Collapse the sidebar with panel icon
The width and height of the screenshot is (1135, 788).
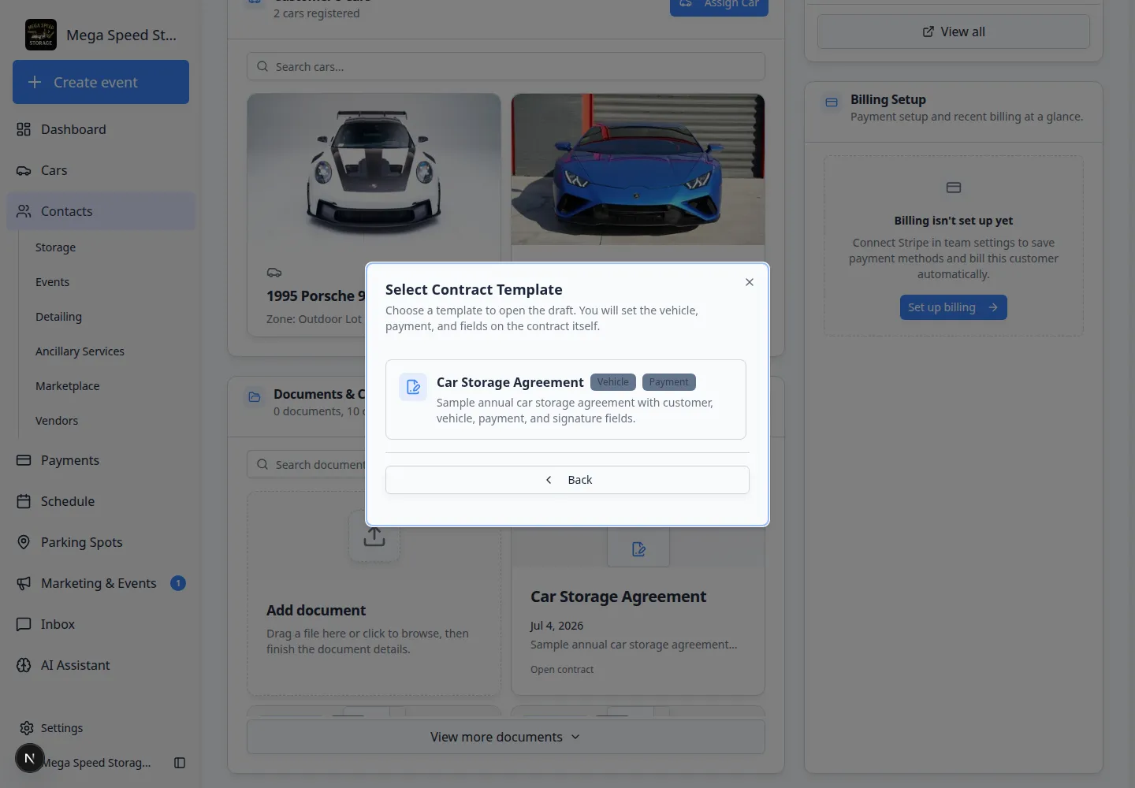pos(180,763)
